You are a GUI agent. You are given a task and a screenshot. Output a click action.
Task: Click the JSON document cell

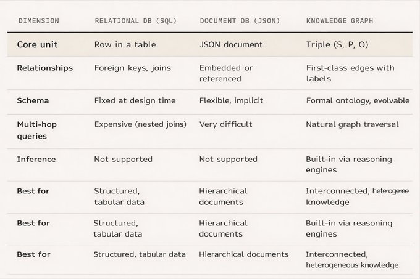tap(231, 44)
